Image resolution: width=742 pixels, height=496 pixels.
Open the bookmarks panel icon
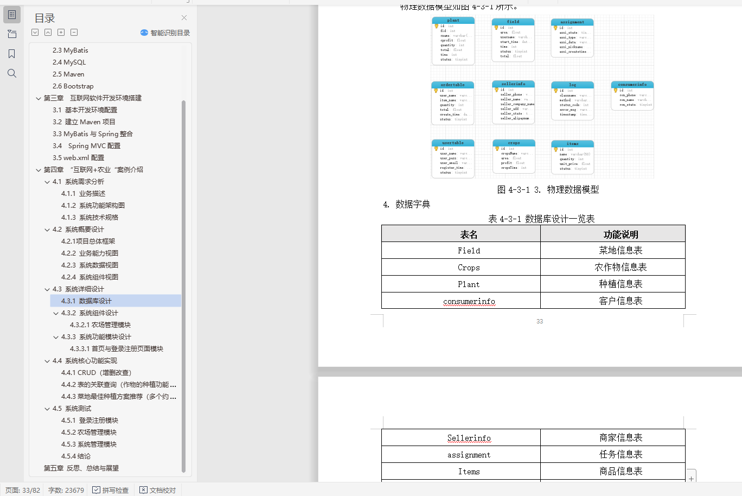pyautogui.click(x=12, y=54)
